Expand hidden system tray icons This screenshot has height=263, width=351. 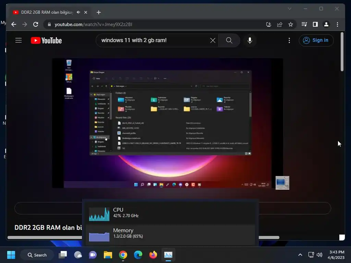300,255
